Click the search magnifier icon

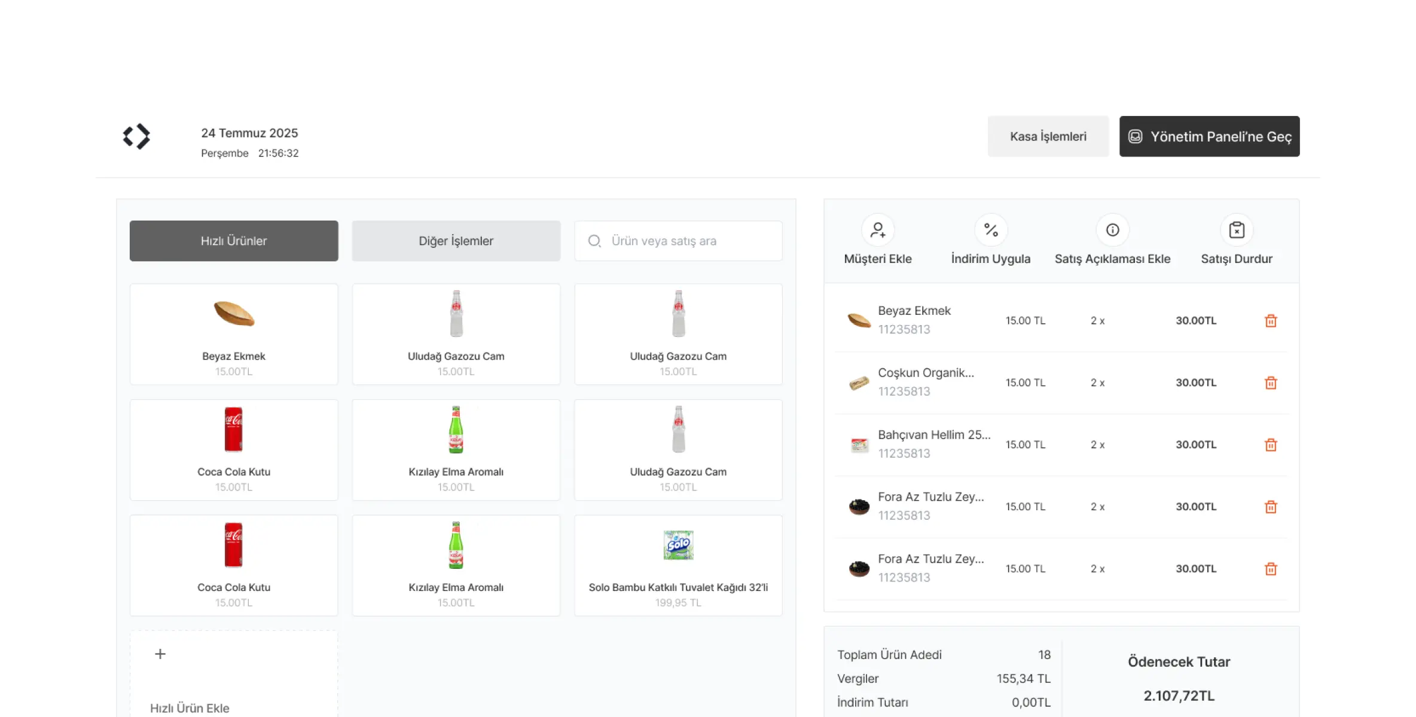[594, 241]
